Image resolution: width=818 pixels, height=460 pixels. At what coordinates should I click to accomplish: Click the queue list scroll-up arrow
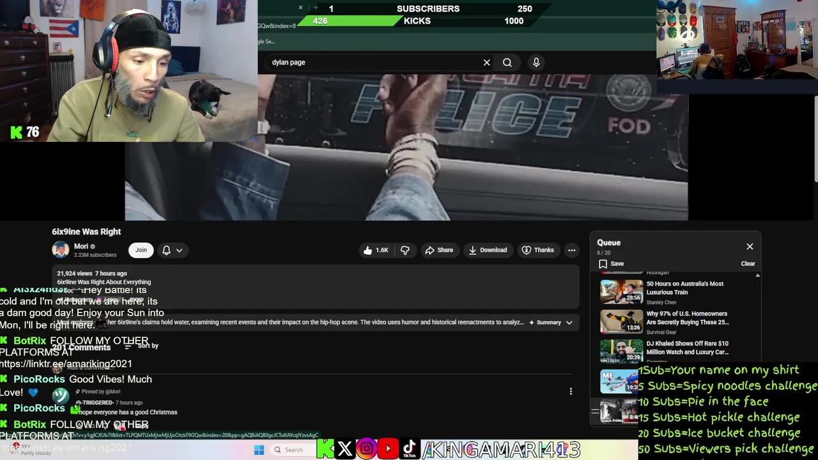coord(758,275)
